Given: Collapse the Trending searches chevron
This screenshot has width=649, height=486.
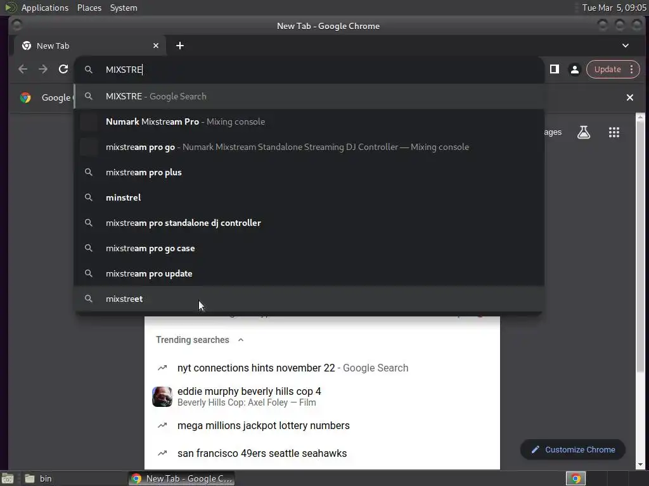Looking at the screenshot, I should [x=241, y=340].
